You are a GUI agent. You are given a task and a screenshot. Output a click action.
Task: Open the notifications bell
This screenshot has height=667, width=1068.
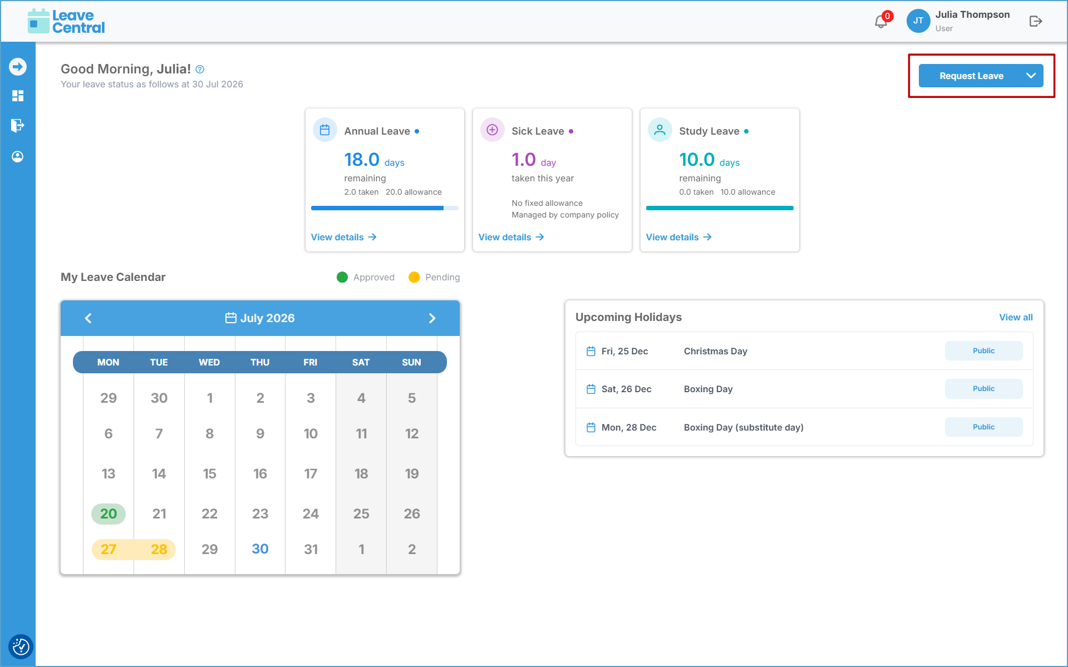[881, 21]
